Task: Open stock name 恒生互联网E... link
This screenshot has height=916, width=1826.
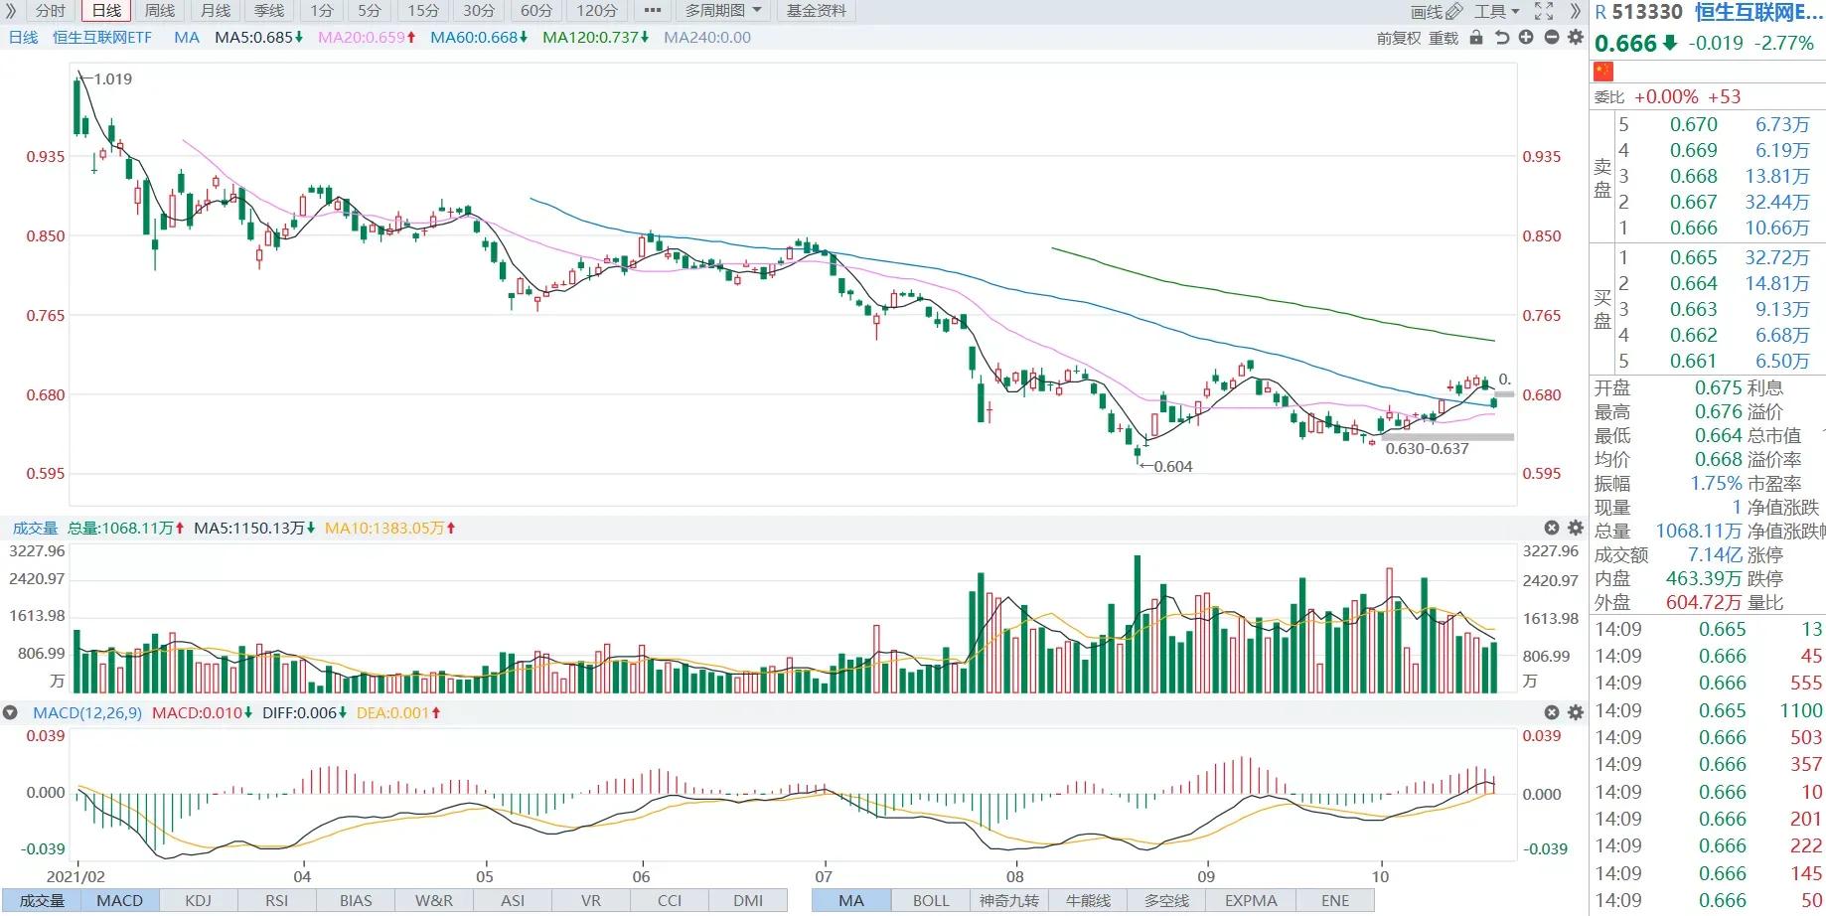Action: (x=1758, y=12)
